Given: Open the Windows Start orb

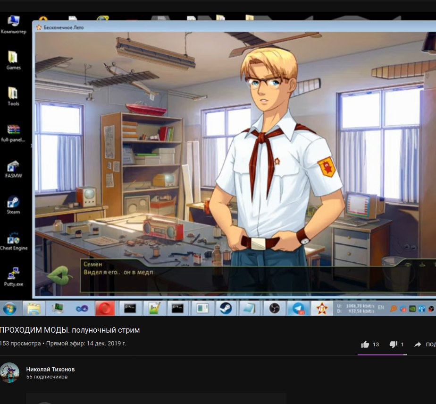Looking at the screenshot, I should point(9,308).
